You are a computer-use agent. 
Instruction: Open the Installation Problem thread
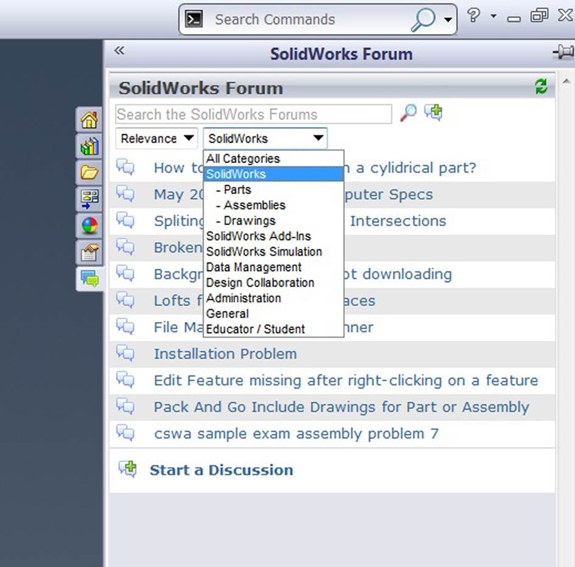225,354
